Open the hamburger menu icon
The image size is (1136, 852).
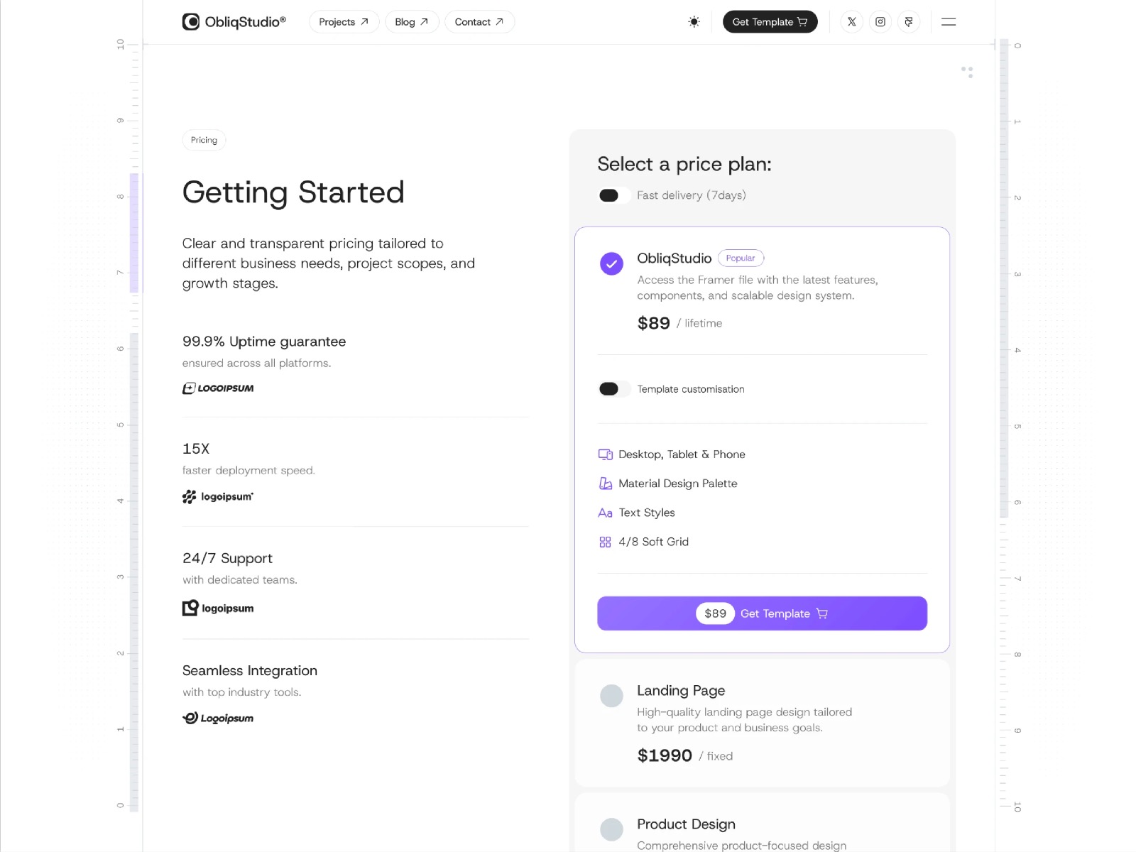[x=949, y=22]
